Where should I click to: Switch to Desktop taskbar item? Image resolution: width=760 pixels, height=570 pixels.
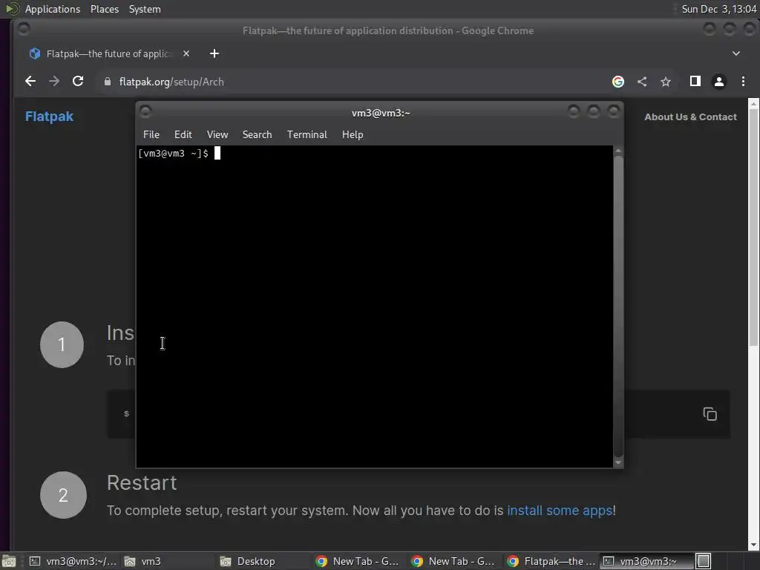pos(263,561)
